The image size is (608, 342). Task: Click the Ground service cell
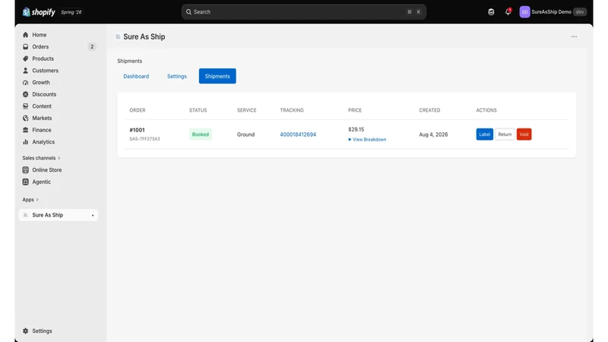245,135
